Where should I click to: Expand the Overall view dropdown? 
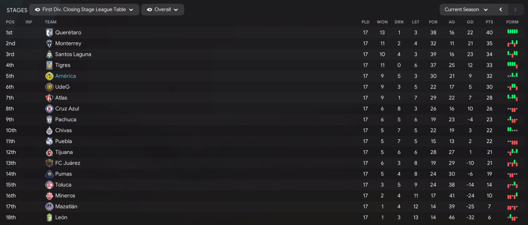pos(162,10)
